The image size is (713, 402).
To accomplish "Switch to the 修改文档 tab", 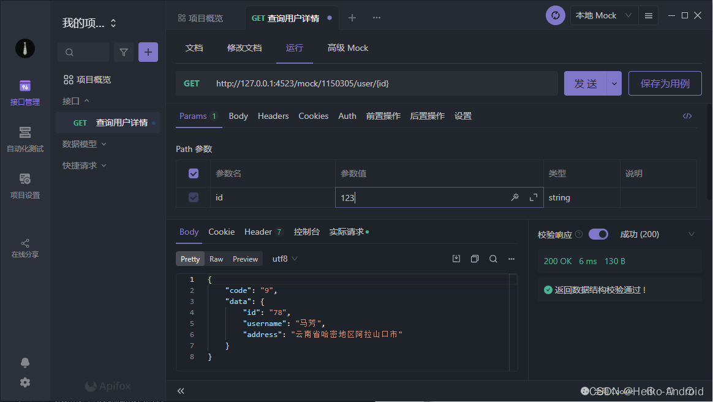I will (244, 48).
